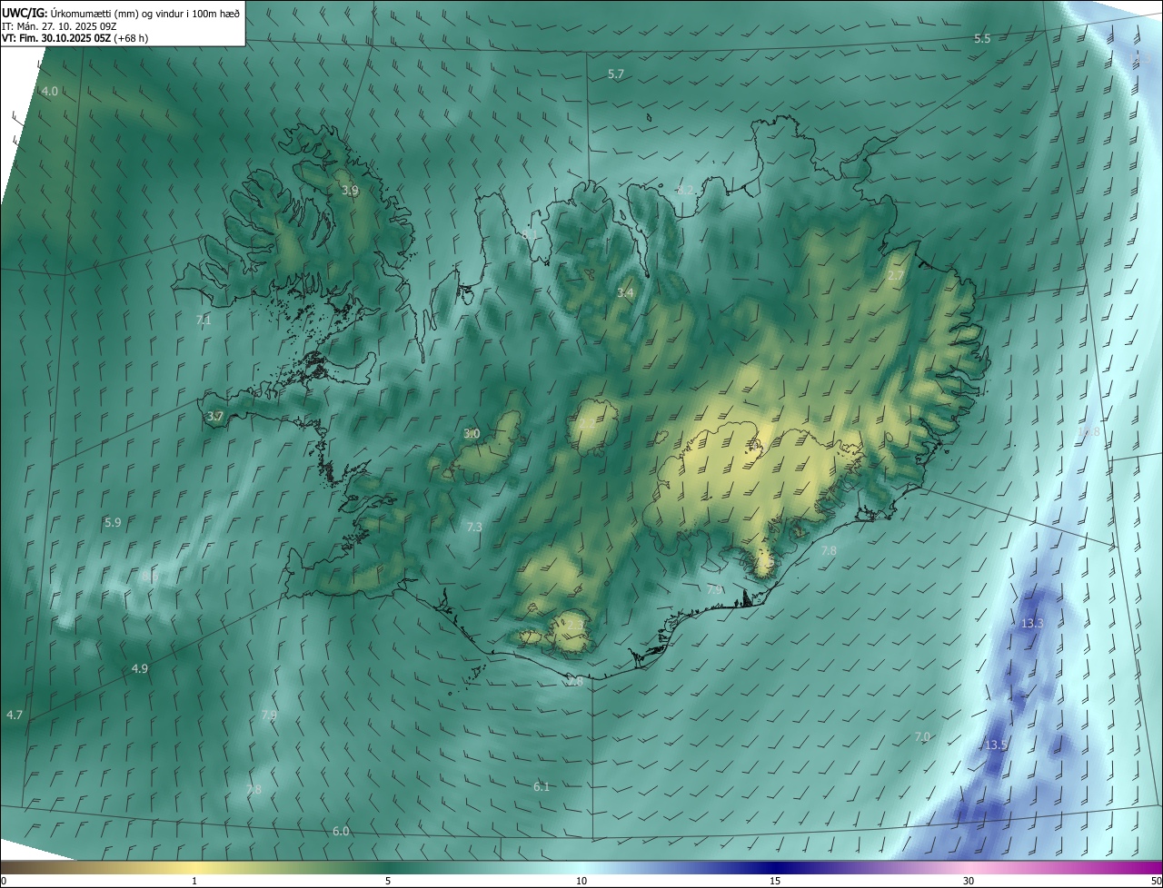Click the 4.7 value label
This screenshot has width=1163, height=888.
pos(15,715)
